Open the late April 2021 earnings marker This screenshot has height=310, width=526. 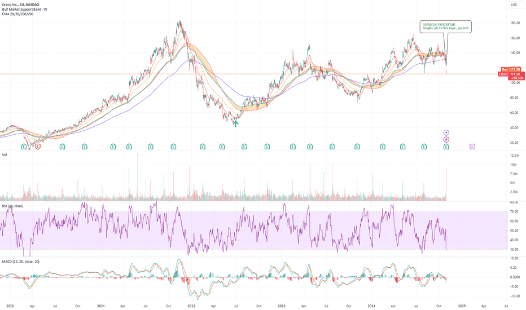(129, 147)
